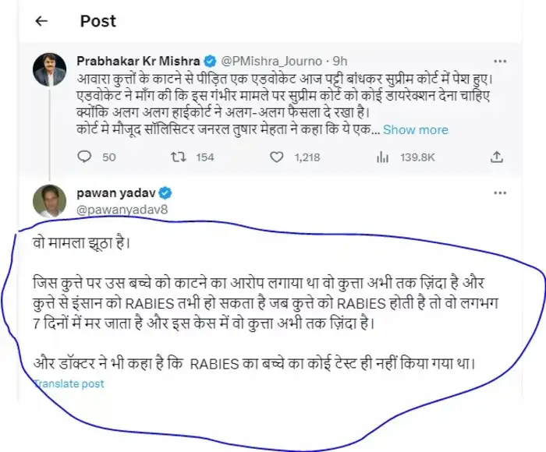Open pawan yadav profile picture

(49, 201)
